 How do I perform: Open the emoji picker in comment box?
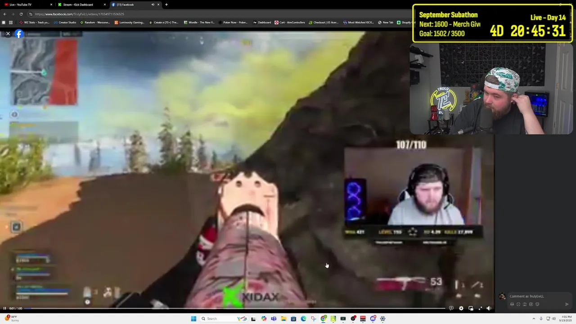click(518, 304)
